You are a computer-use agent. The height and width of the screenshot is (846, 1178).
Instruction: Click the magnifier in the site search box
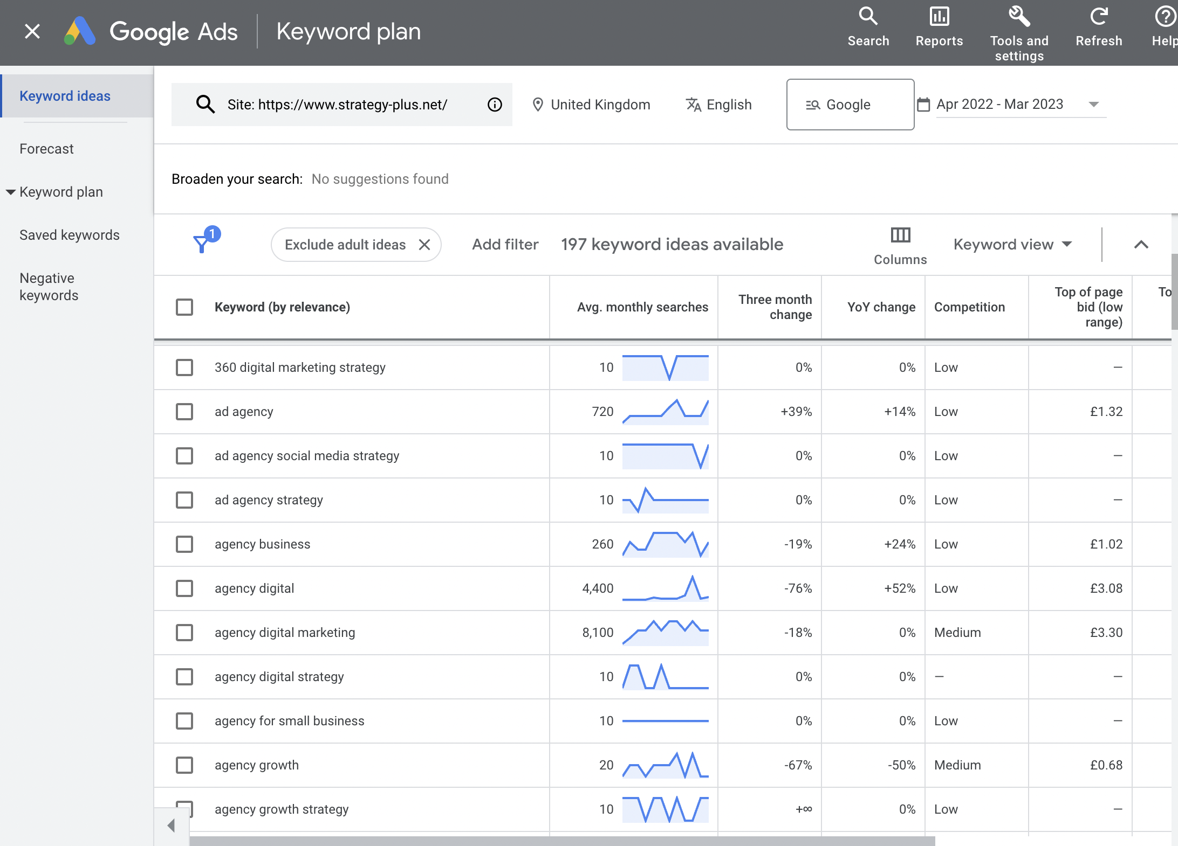206,105
